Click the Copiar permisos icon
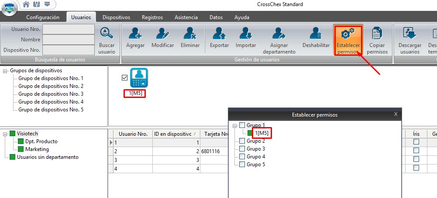The width and height of the screenshot is (437, 198). [x=377, y=34]
